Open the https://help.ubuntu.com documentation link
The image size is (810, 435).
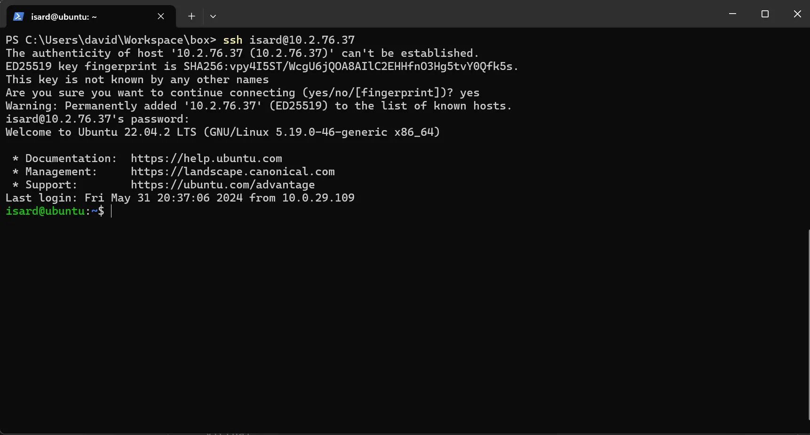(x=206, y=158)
